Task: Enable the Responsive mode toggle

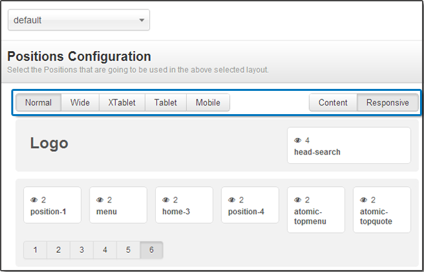Action: click(x=388, y=103)
